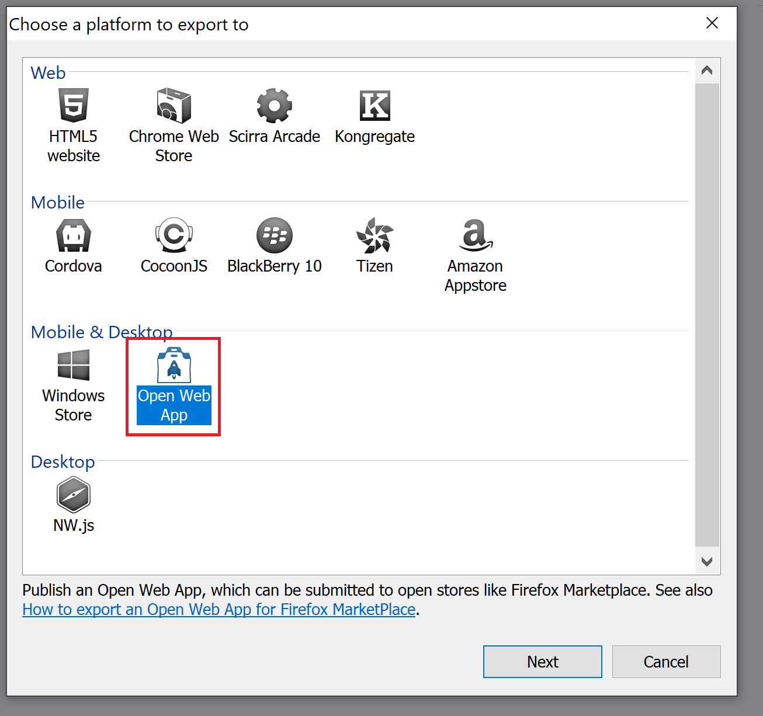Click the "Mobile" category heading
The width and height of the screenshot is (763, 716).
(x=58, y=203)
